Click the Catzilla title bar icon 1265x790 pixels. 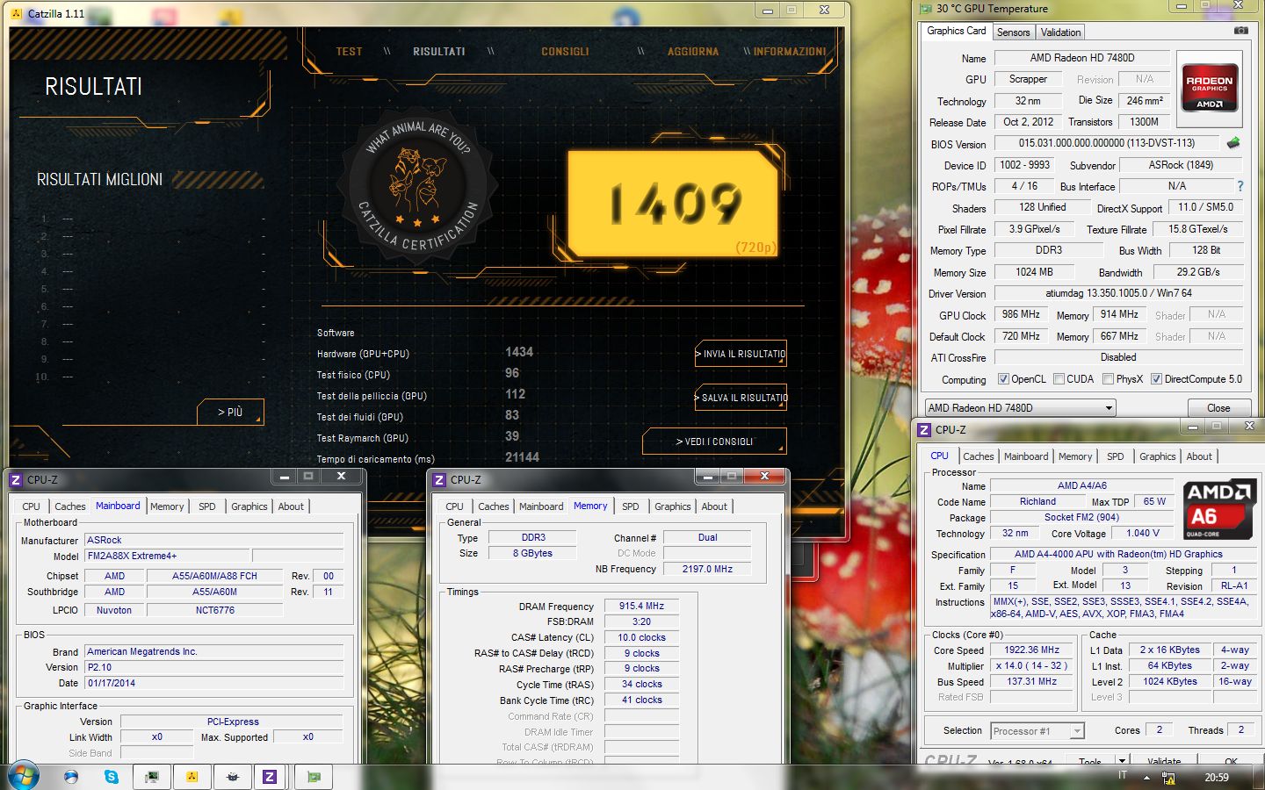pos(16,13)
